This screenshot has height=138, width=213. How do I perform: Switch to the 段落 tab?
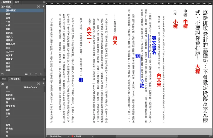pyautogui.click(x=17, y=2)
